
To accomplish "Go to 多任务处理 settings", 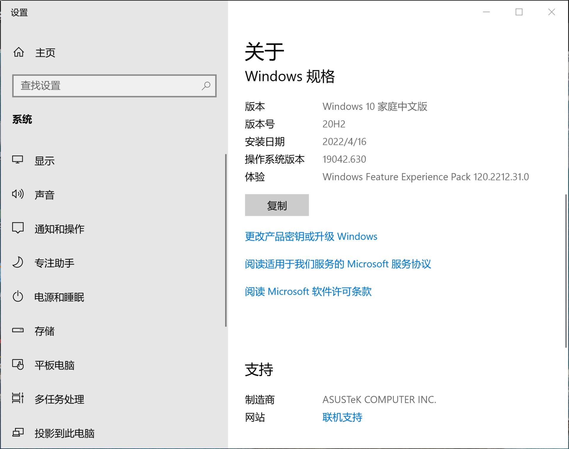I will (x=59, y=399).
